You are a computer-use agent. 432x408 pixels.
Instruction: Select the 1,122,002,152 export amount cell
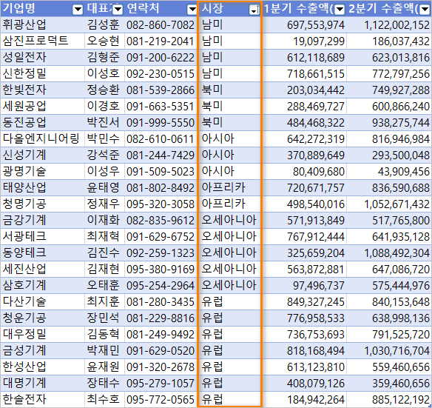389,25
